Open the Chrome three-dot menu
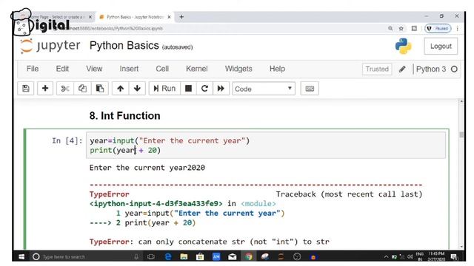Screen dimensions: 474x266 [x=458, y=28]
